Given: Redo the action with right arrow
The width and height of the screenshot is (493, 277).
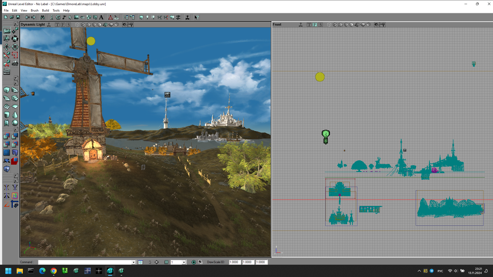Looking at the screenshot, I should pos(33,17).
